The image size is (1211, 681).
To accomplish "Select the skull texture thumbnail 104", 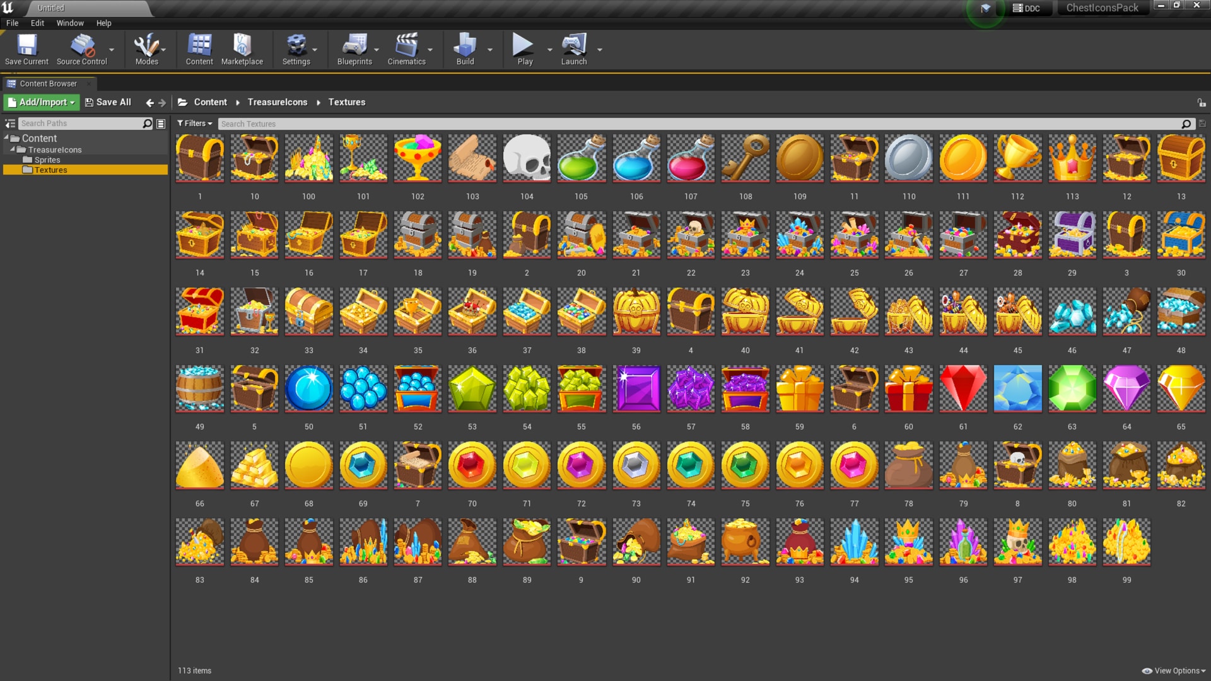I will coord(527,158).
